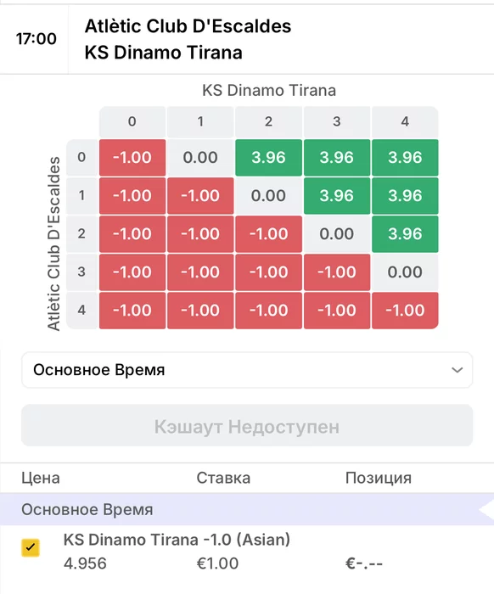Select the Цена column header
Screen dimensions: 494x594
point(41,478)
